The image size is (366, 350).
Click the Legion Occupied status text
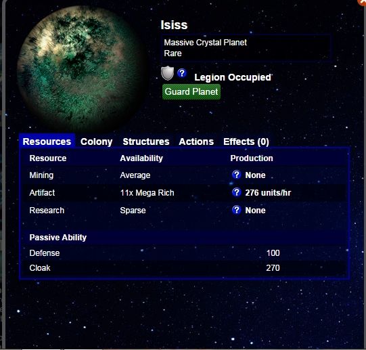click(x=233, y=77)
